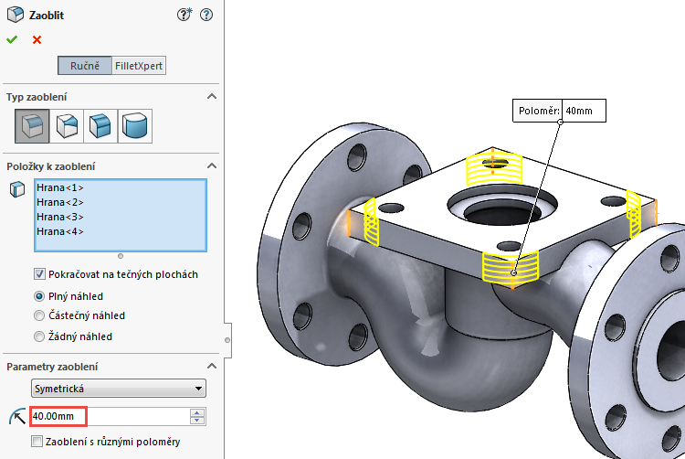Image resolution: width=685 pixels, height=459 pixels.
Task: Select Plný náhled radio button
Action: [x=39, y=296]
